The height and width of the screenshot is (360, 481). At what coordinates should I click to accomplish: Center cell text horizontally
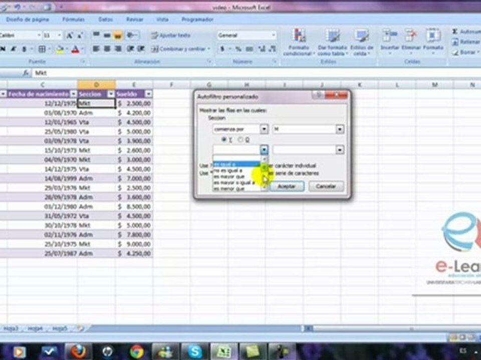[107, 49]
